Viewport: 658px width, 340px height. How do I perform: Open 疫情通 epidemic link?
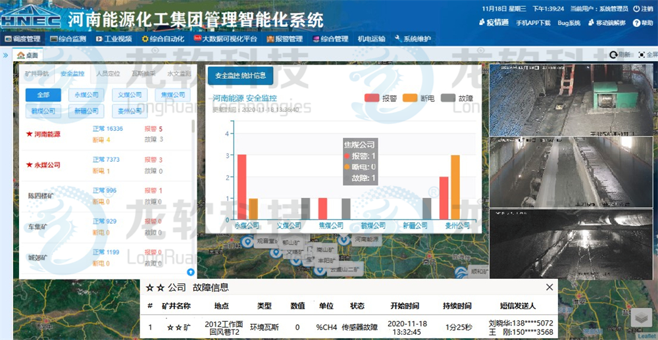tap(493, 23)
